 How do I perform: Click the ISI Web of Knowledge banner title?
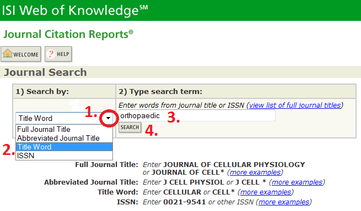(75, 10)
